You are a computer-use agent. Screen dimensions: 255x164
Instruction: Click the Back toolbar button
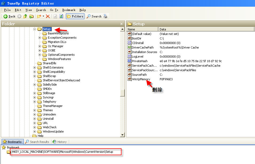[9, 16]
